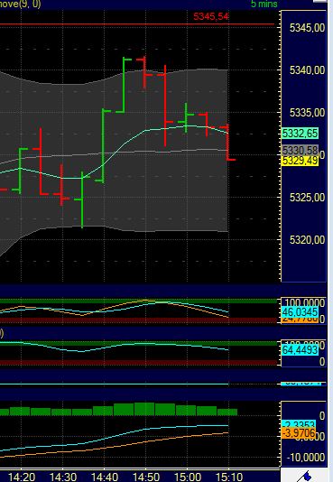Select the latest red price bar at 15:10

[228, 142]
